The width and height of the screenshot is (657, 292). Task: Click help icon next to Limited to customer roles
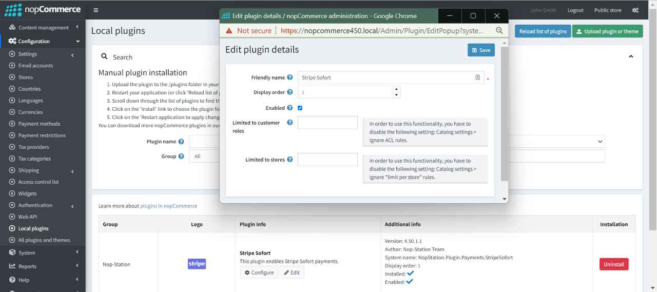click(x=289, y=123)
